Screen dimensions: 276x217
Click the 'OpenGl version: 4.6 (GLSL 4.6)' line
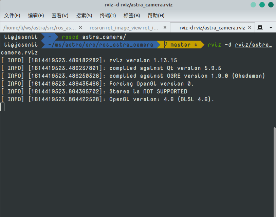[x=161, y=99]
